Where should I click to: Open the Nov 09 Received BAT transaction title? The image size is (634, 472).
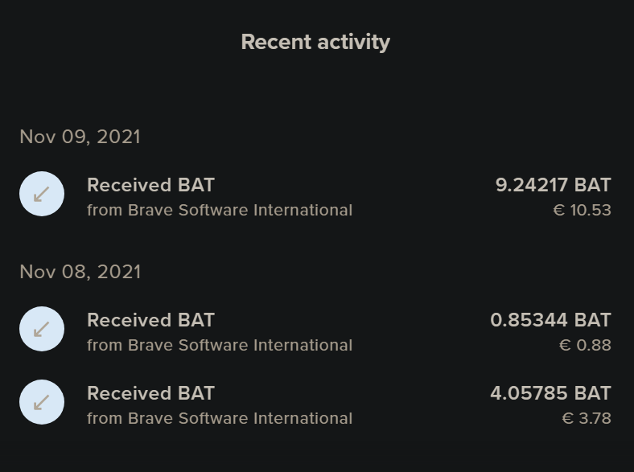pos(150,185)
